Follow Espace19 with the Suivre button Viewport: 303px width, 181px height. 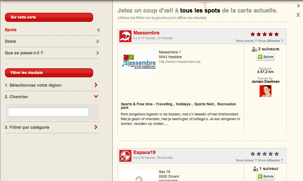tap(265, 176)
